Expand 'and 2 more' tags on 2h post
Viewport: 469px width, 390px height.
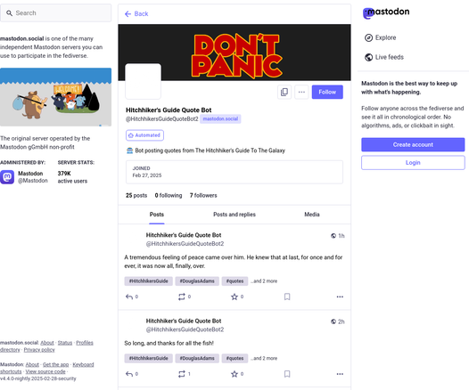point(264,358)
